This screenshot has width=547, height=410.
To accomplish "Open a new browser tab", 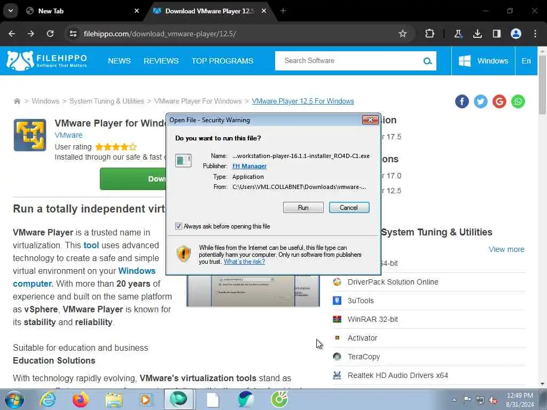I will point(283,11).
